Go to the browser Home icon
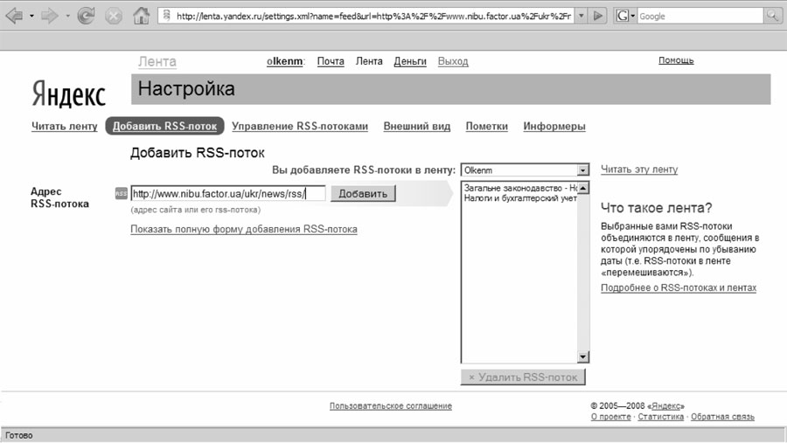Screen dimensions: 787x443 (x=141, y=16)
